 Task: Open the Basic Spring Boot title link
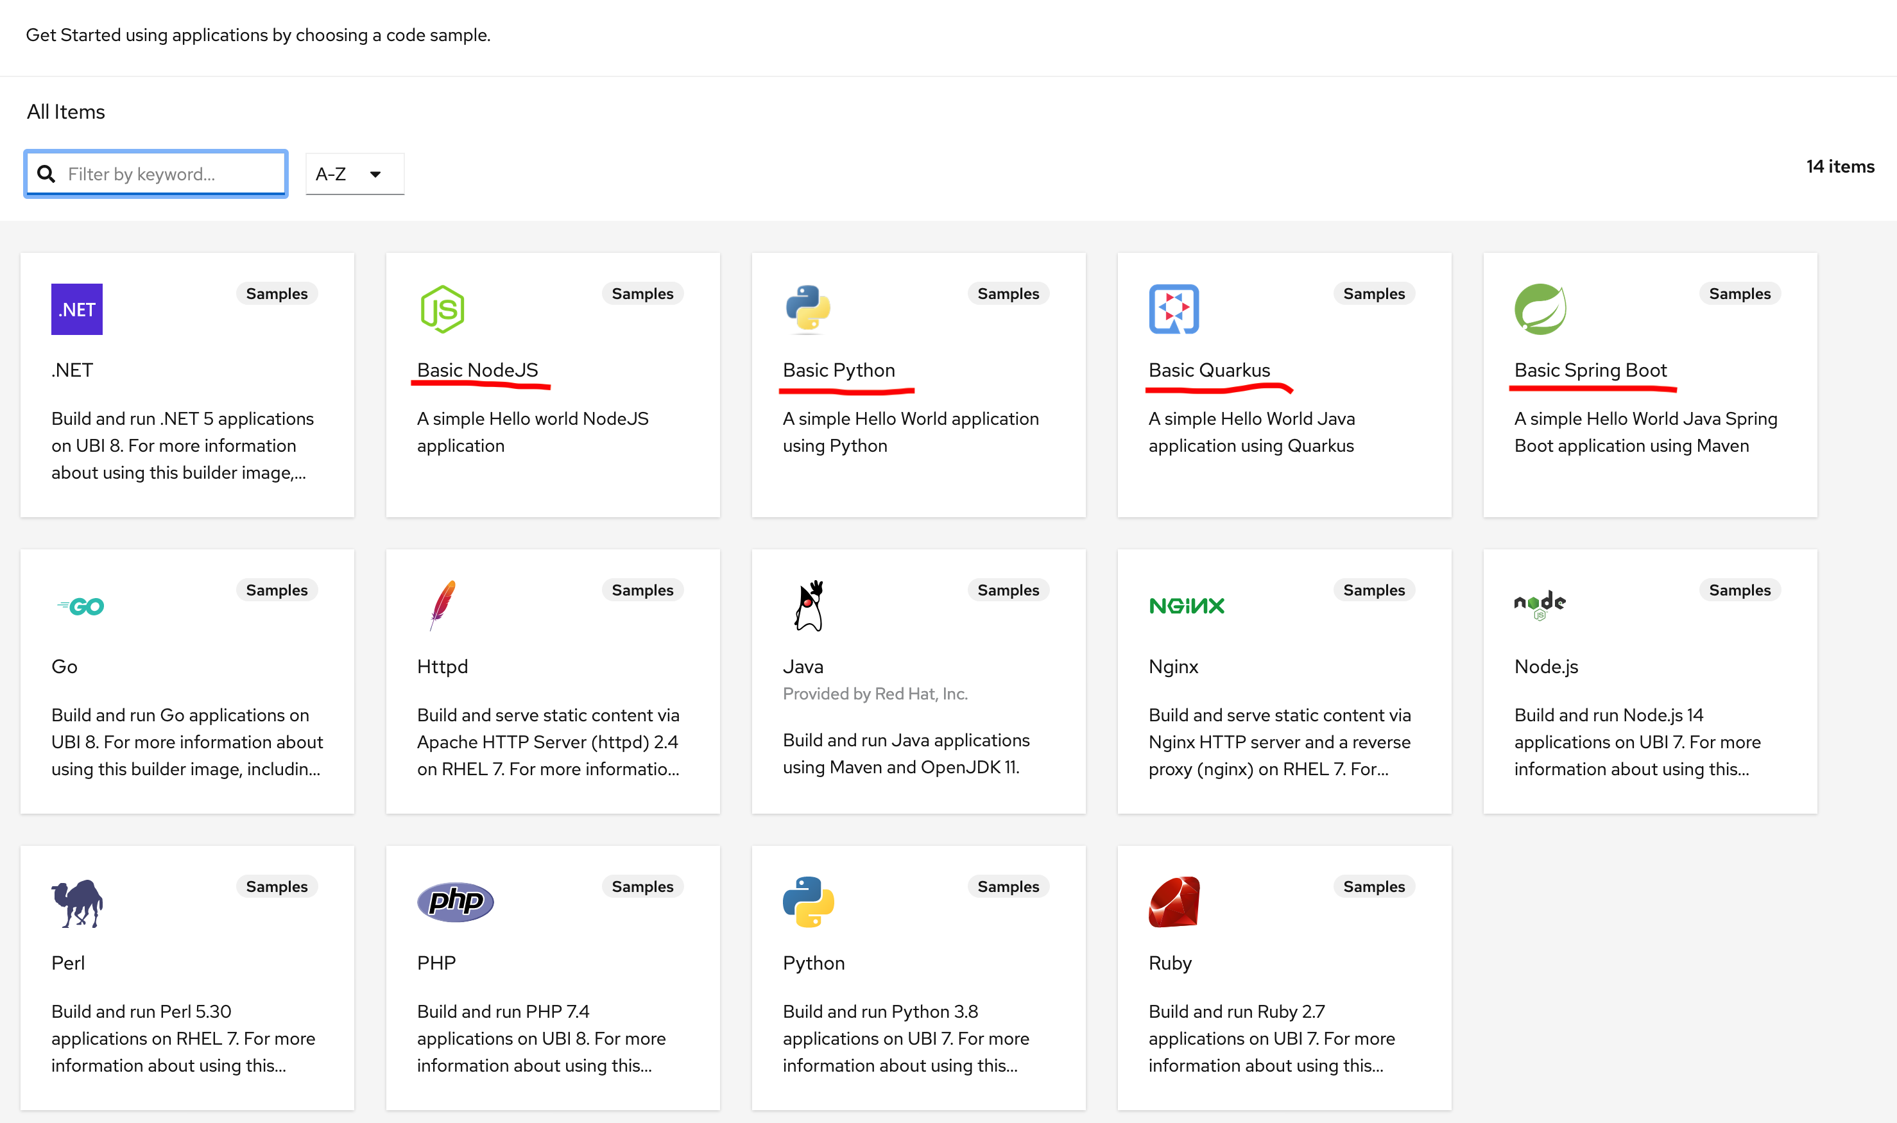point(1590,370)
